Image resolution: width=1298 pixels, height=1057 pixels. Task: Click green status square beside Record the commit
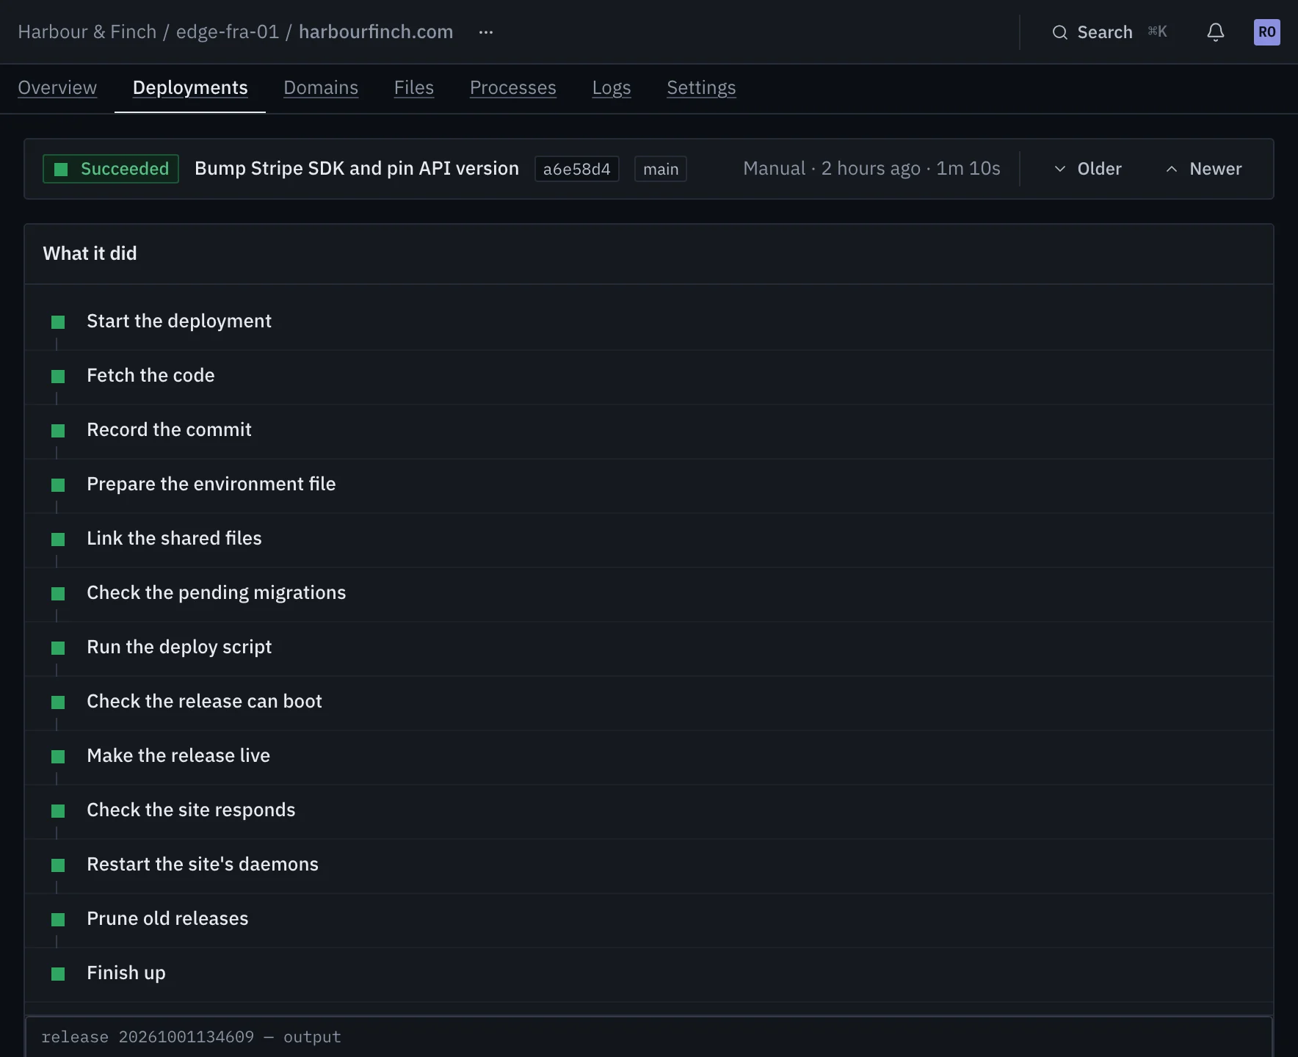[58, 431]
